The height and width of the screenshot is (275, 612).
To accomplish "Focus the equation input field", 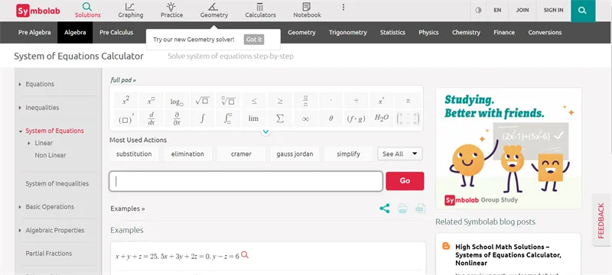I will tap(246, 181).
